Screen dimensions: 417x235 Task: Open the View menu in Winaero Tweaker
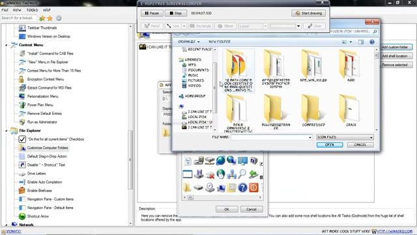tap(17, 10)
